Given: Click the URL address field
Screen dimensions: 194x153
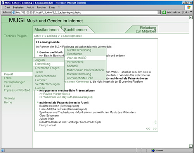Looking at the screenshot, I should [87, 12].
